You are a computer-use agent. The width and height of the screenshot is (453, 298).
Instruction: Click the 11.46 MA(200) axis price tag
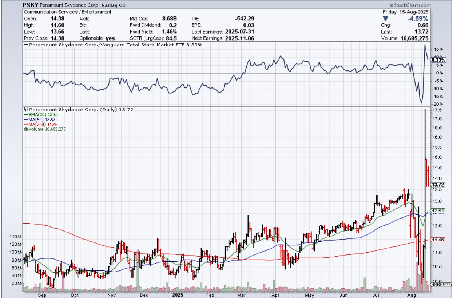(437, 240)
